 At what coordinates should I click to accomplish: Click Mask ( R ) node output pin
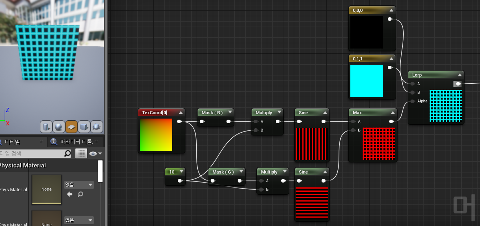click(229, 121)
